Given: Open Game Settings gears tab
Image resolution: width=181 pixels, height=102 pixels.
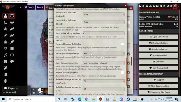Looking at the screenshot, I should (175, 6).
